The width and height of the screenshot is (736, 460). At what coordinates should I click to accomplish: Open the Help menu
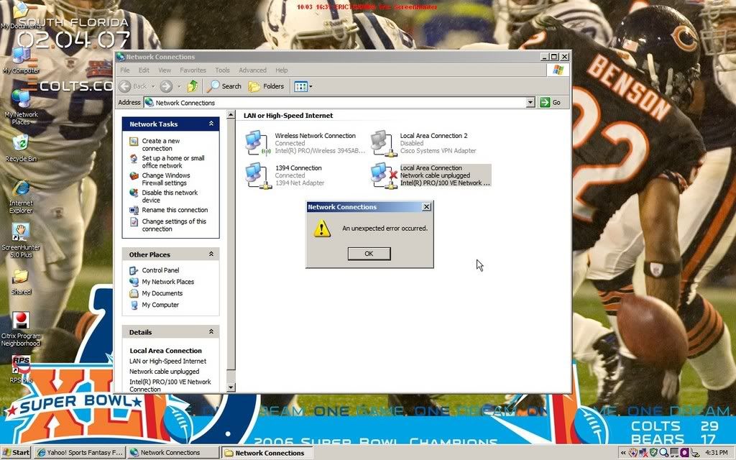coord(282,70)
